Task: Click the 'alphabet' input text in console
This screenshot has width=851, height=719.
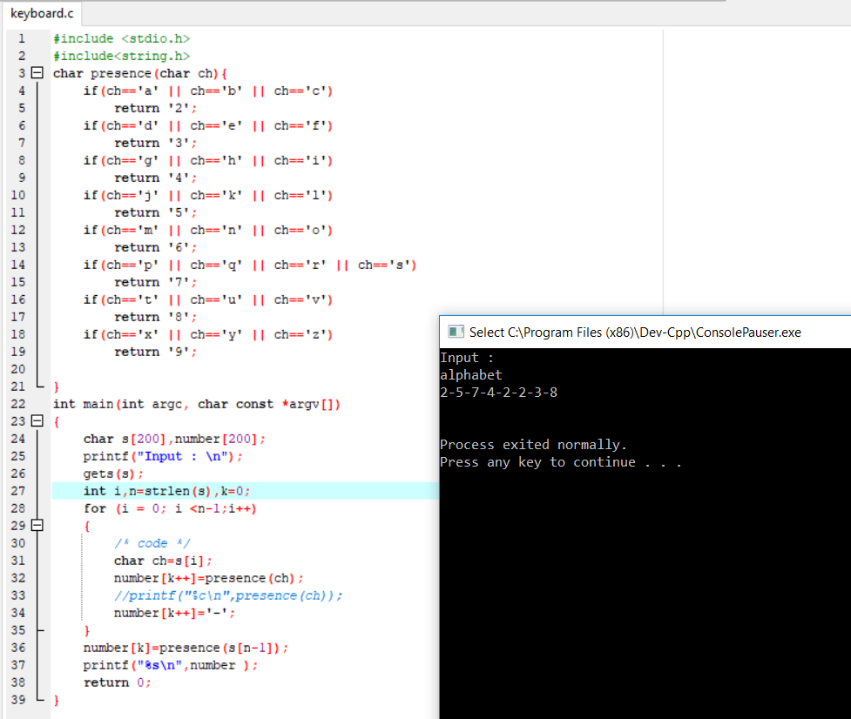Action: [471, 375]
